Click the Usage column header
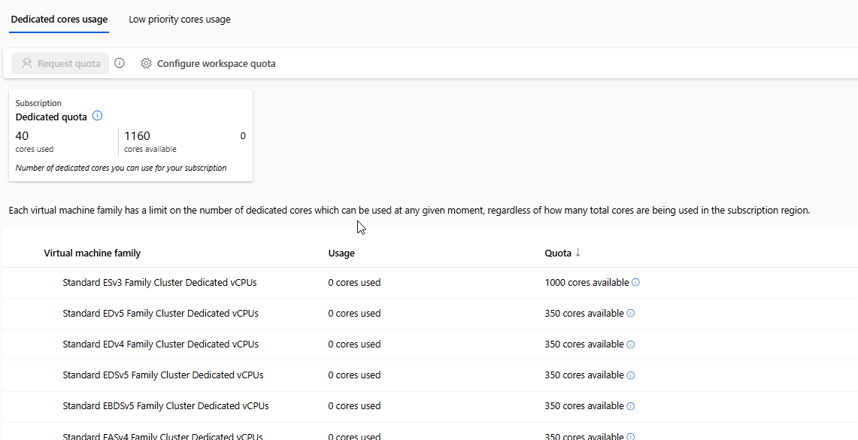The image size is (858, 440). pyautogui.click(x=341, y=253)
